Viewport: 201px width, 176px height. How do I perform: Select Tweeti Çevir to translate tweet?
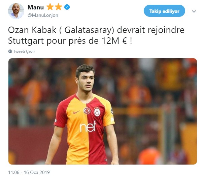coord(24,51)
